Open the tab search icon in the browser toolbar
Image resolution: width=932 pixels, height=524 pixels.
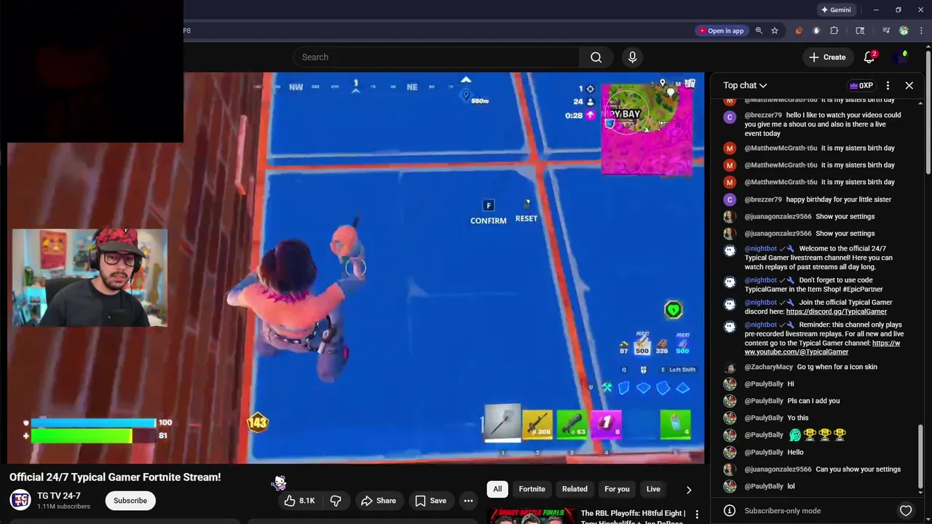(860, 31)
